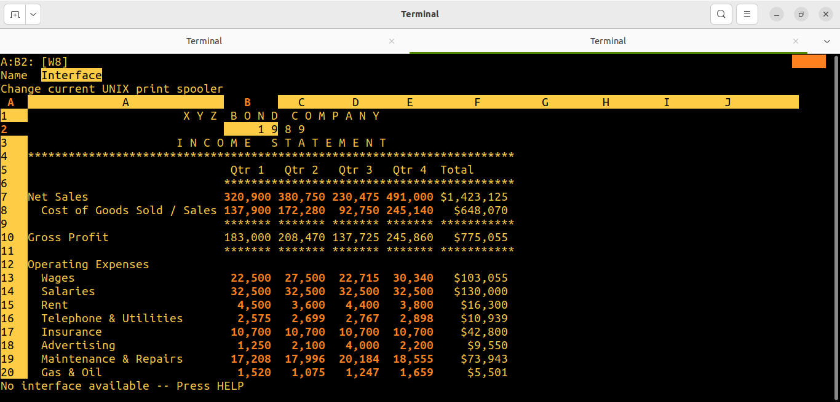Click the Rent row label
840x402 pixels.
click(55, 305)
